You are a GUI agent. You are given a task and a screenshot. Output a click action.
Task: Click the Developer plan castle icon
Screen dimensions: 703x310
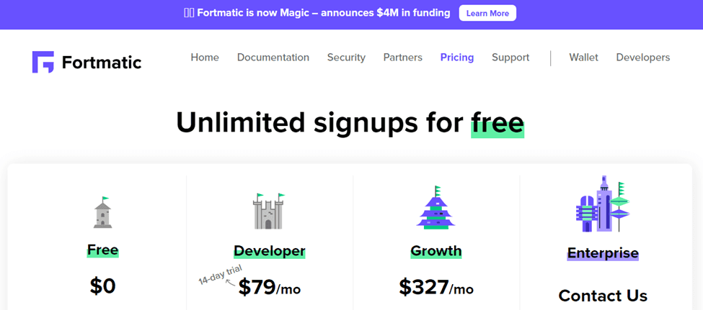click(268, 211)
